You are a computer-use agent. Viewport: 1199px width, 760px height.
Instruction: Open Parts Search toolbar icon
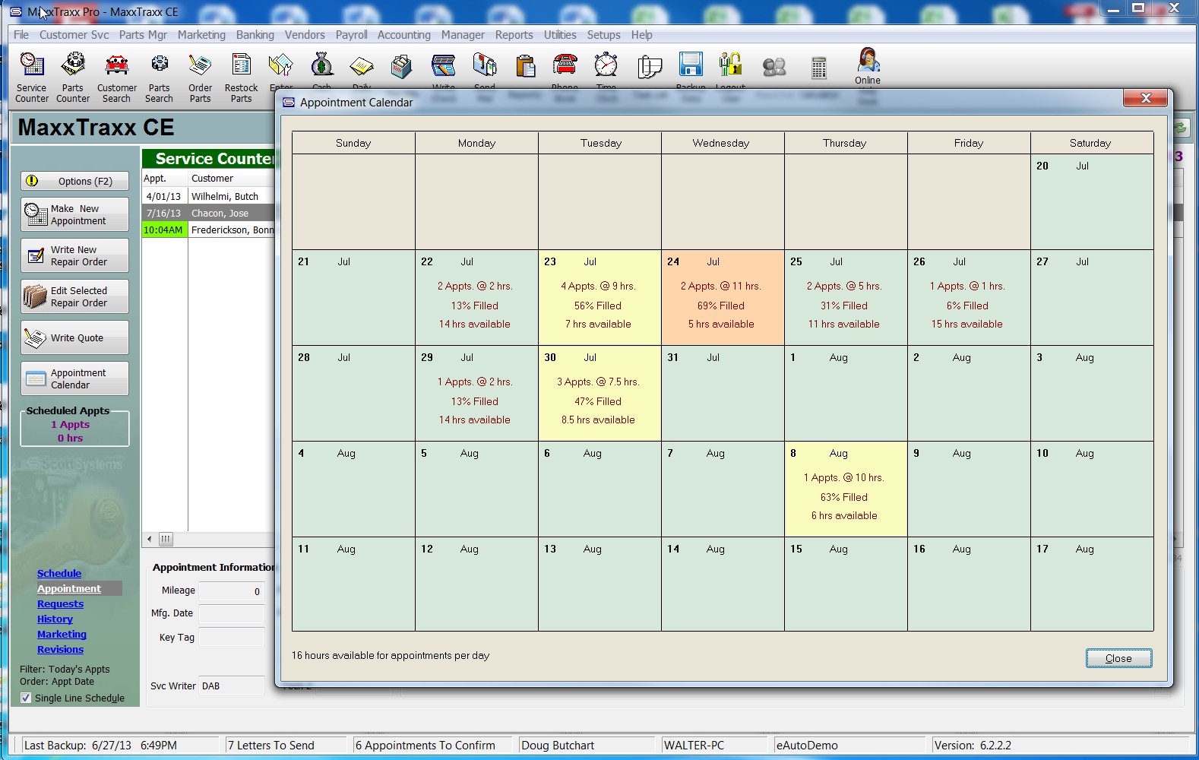pyautogui.click(x=159, y=77)
